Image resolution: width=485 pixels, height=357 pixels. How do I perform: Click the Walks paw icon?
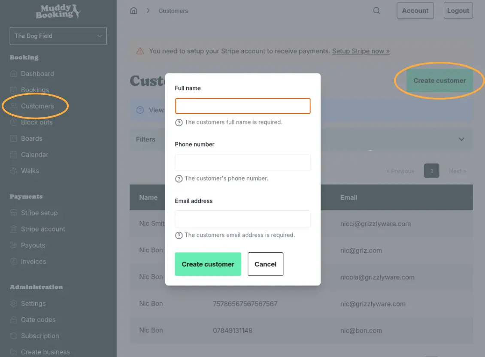point(14,170)
